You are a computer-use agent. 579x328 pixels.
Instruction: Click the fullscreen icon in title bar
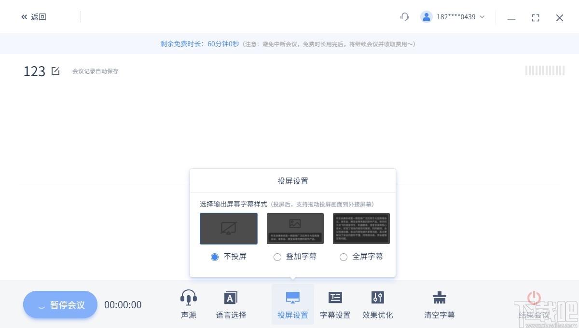pos(536,17)
